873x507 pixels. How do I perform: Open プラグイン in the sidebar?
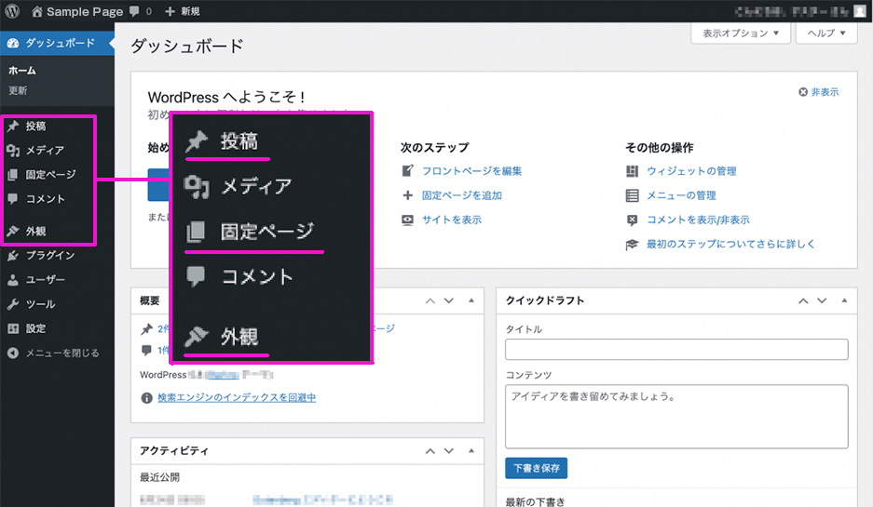50,256
